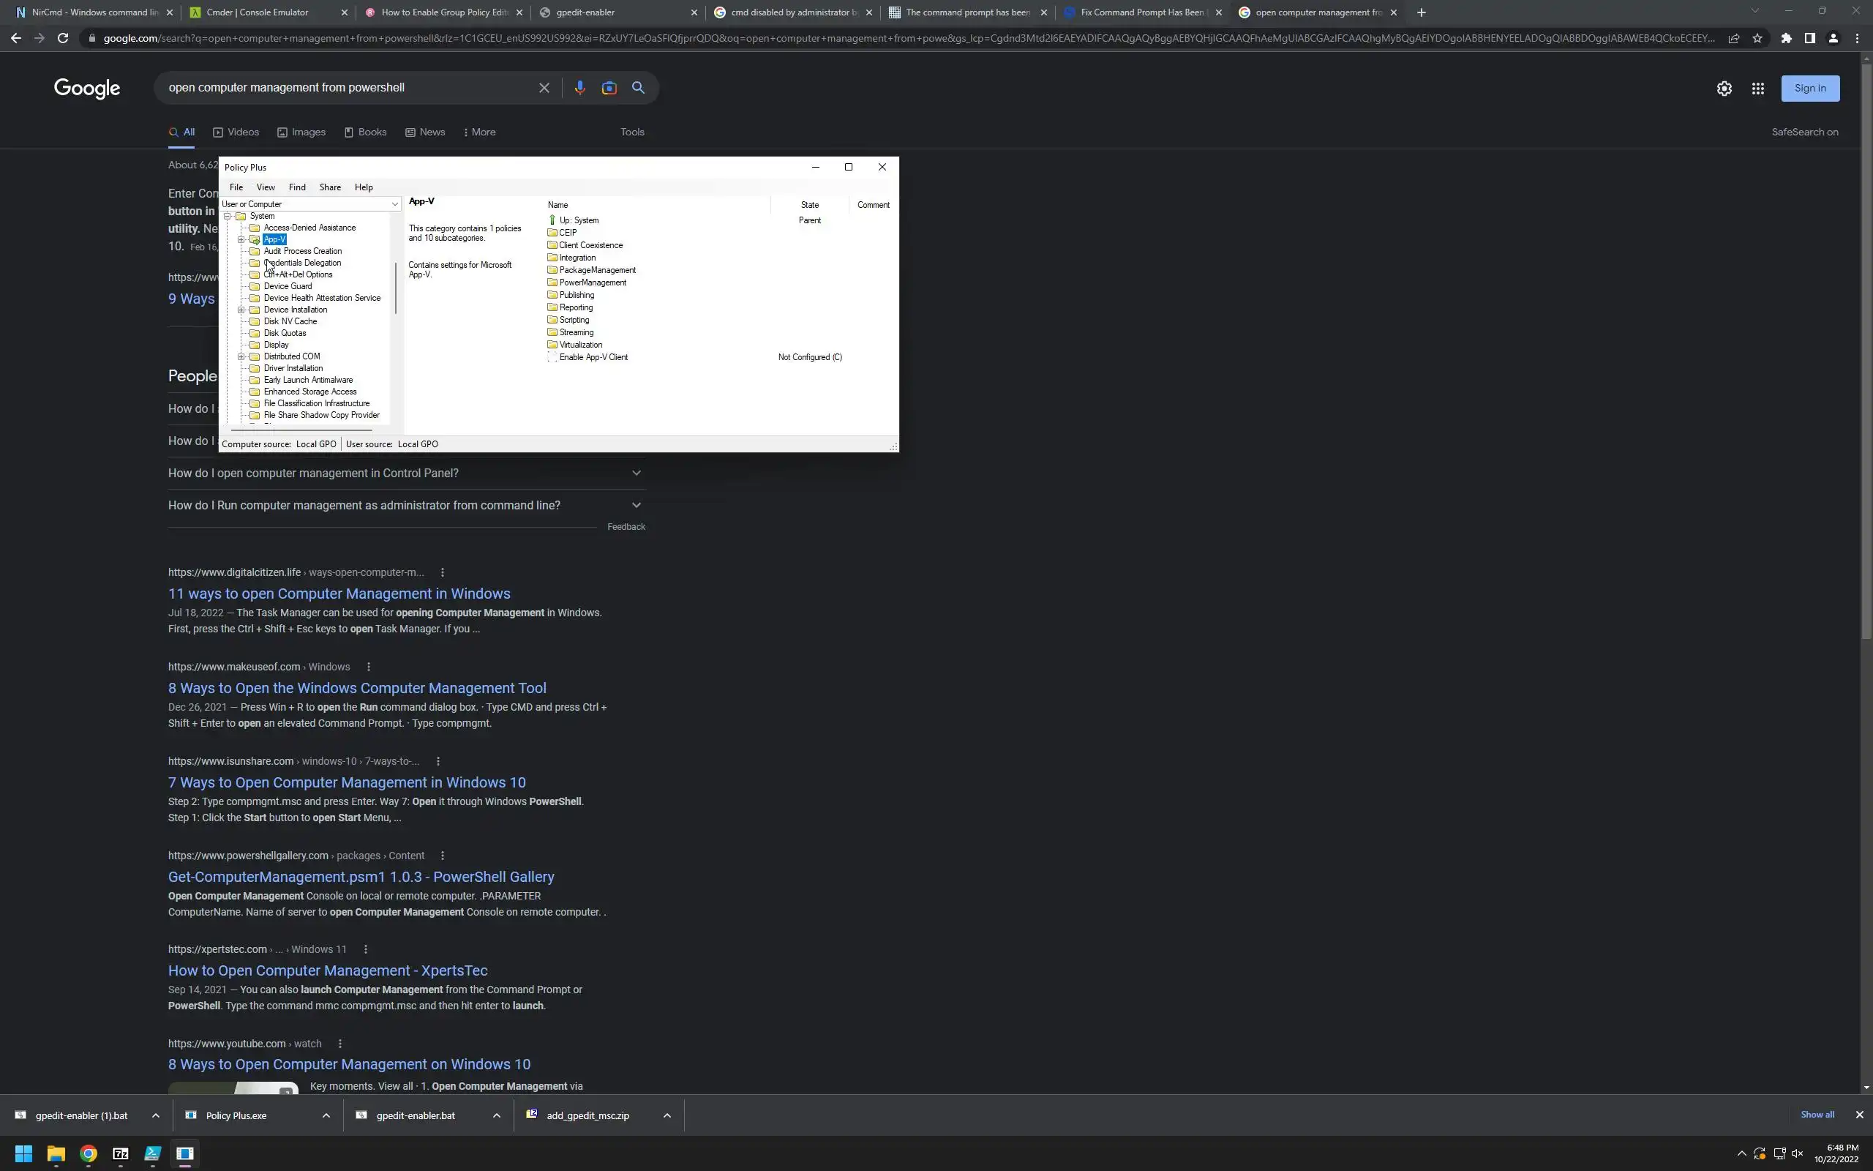The height and width of the screenshot is (1171, 1873).
Task: Expand Control Panel question chevron
Action: pyautogui.click(x=637, y=474)
